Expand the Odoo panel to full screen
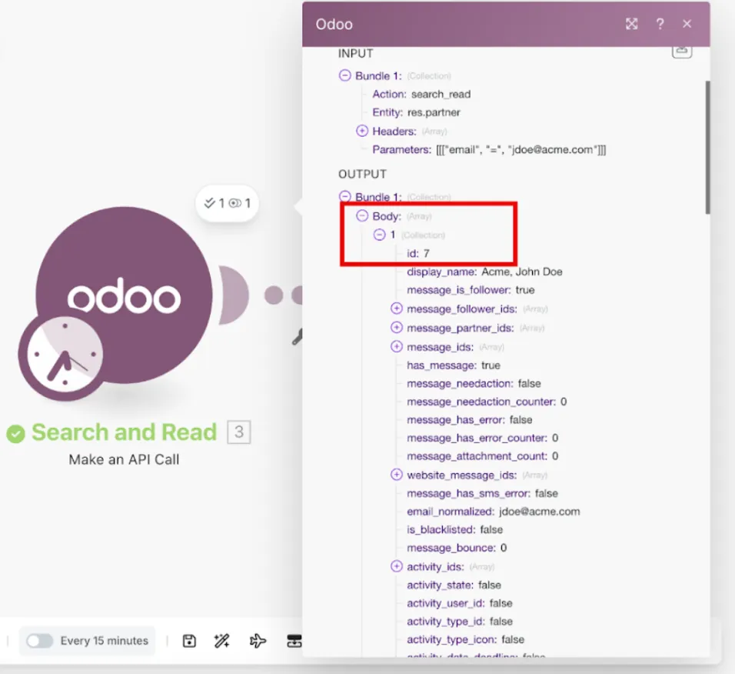735x674 pixels. click(x=631, y=24)
